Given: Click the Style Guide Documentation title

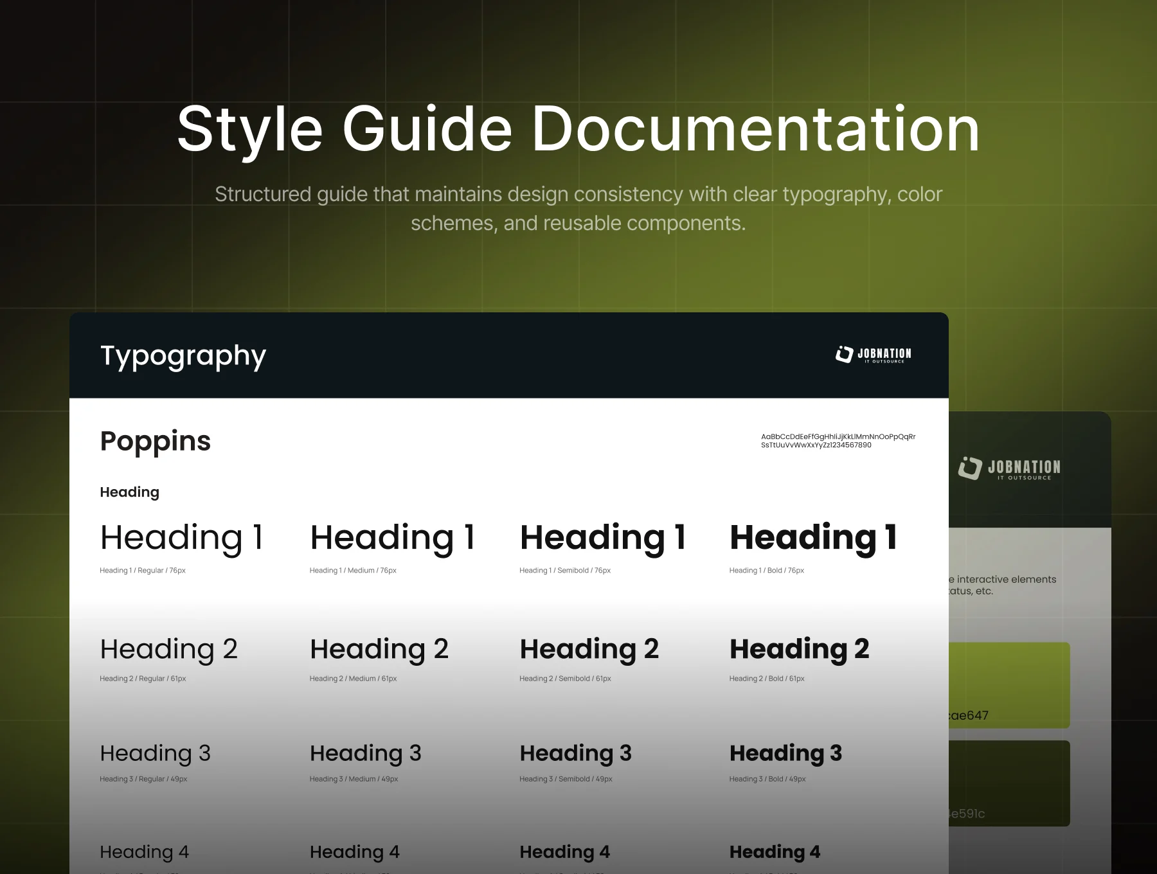Looking at the screenshot, I should [578, 128].
